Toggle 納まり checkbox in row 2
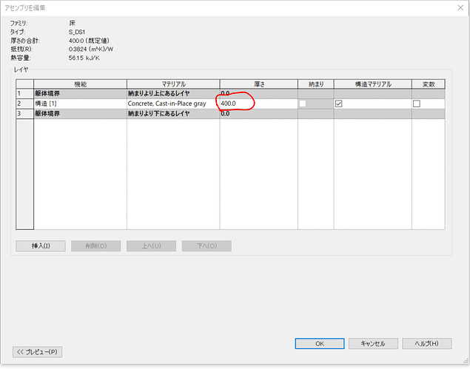Viewport: 470px width, 369px height. click(x=303, y=104)
